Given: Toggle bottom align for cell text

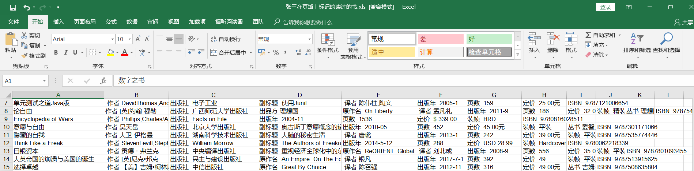Looking at the screenshot, I should (x=178, y=39).
